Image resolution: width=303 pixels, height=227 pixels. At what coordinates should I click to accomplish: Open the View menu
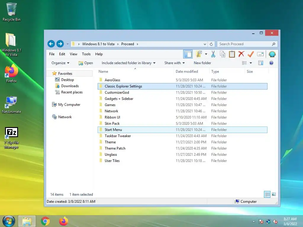point(73,54)
